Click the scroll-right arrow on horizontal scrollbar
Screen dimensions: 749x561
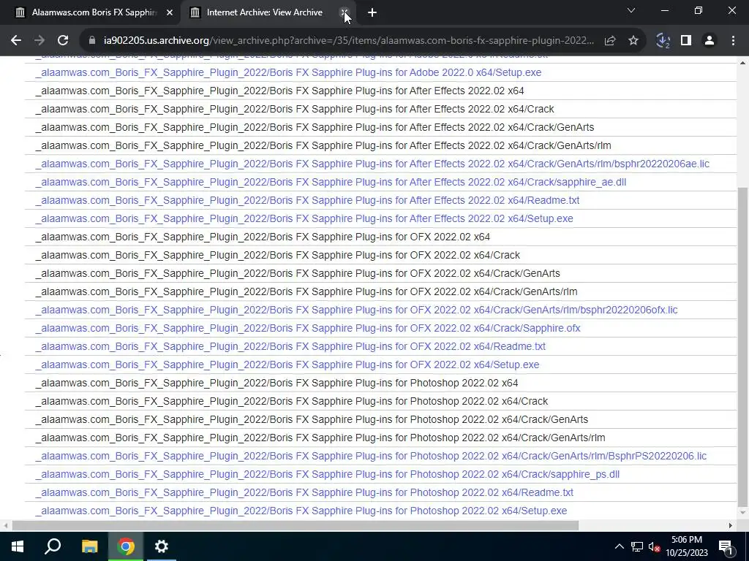pos(731,526)
